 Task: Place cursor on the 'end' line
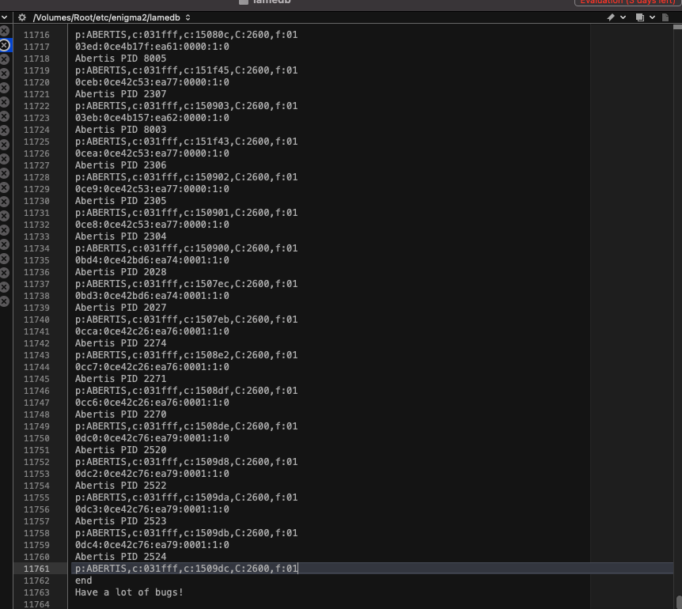point(83,581)
